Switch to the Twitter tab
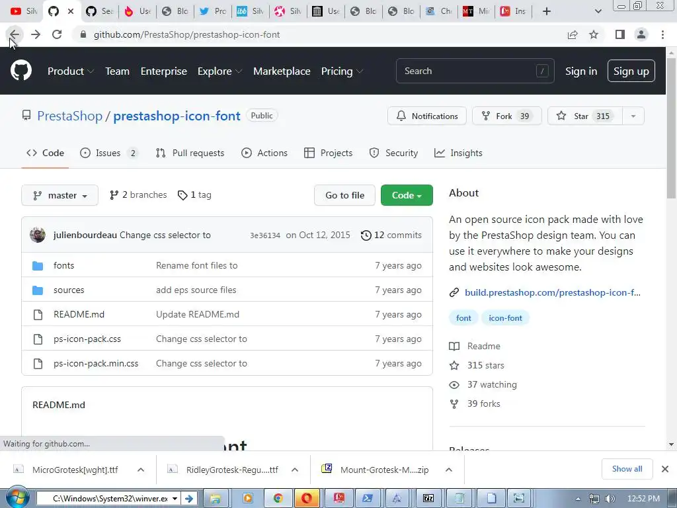Screen dimensions: 677x508 tap(213, 11)
